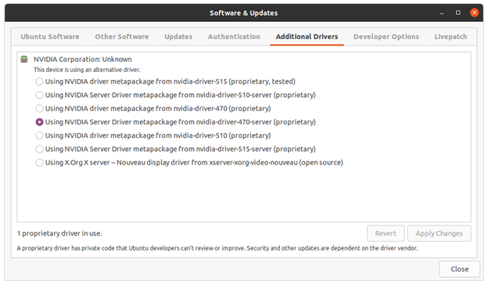The width and height of the screenshot is (488, 285).
Task: Open the Developer Options tab
Action: (x=386, y=37)
